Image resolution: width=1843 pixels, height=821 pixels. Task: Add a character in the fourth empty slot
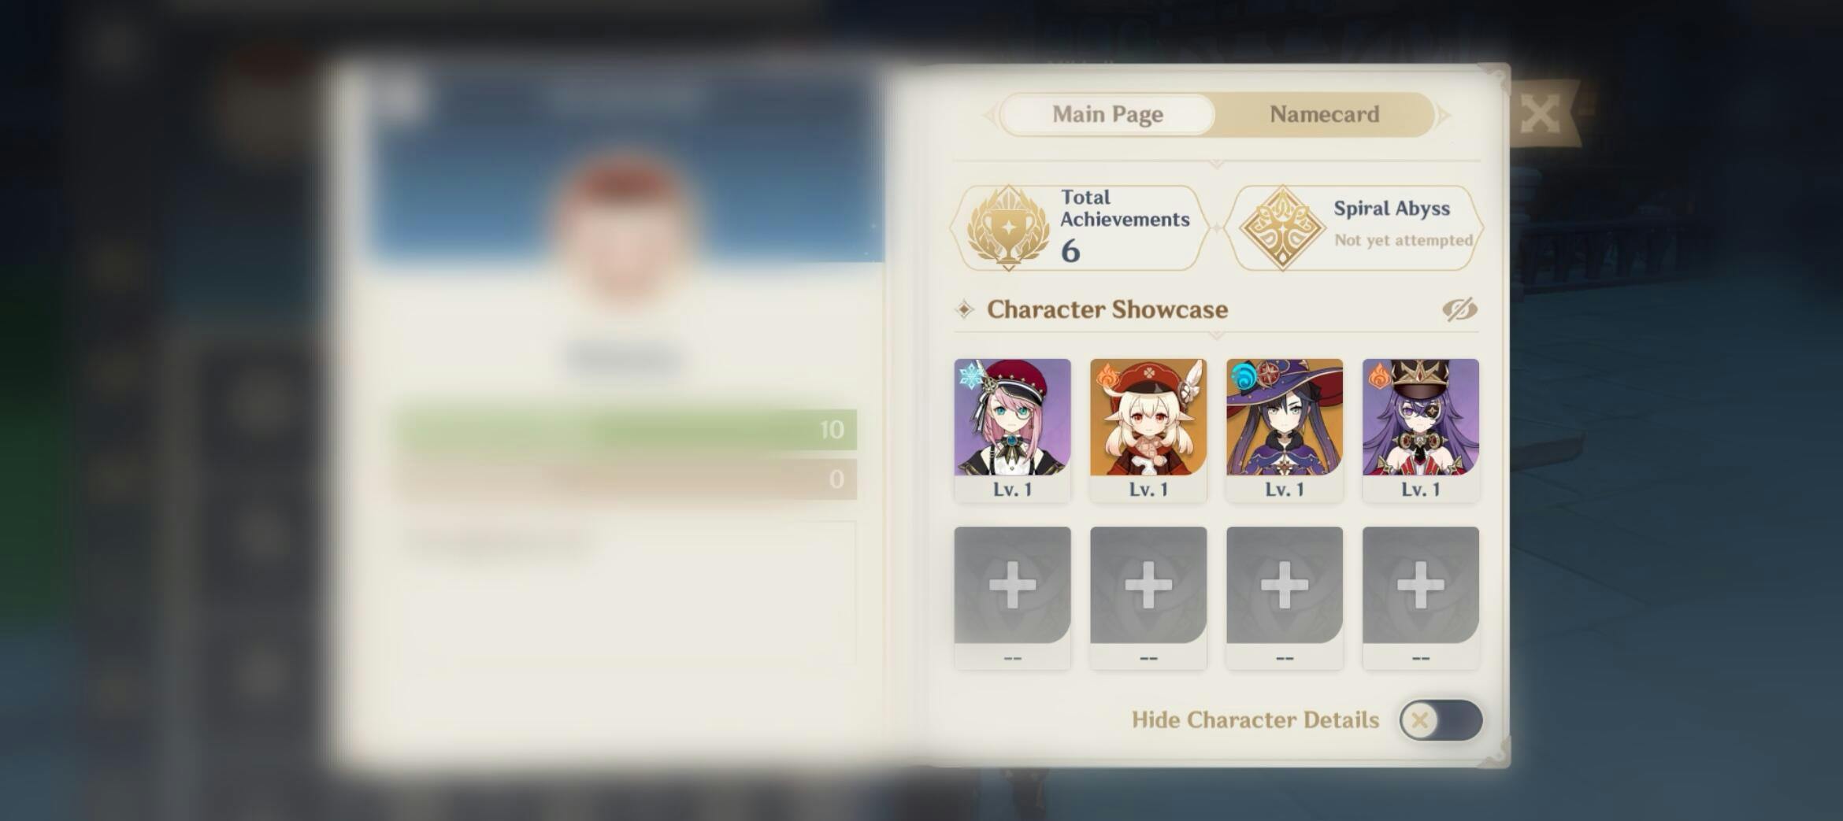tap(1421, 597)
